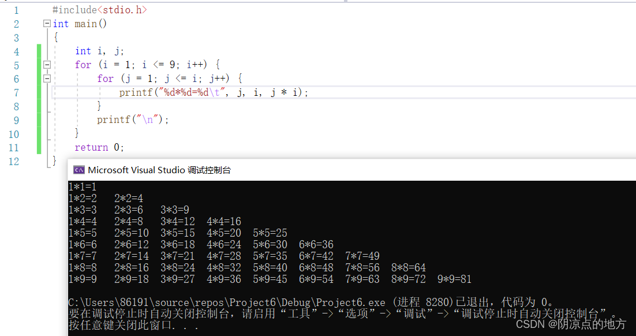636x336 pixels.
Task: Click the auto-close console hint line
Action: [343, 313]
